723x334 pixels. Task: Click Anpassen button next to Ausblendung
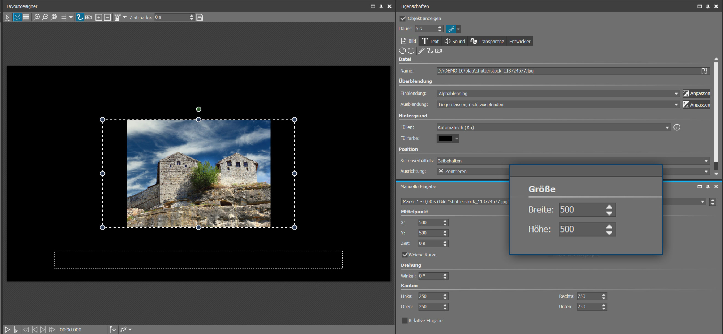pyautogui.click(x=696, y=105)
